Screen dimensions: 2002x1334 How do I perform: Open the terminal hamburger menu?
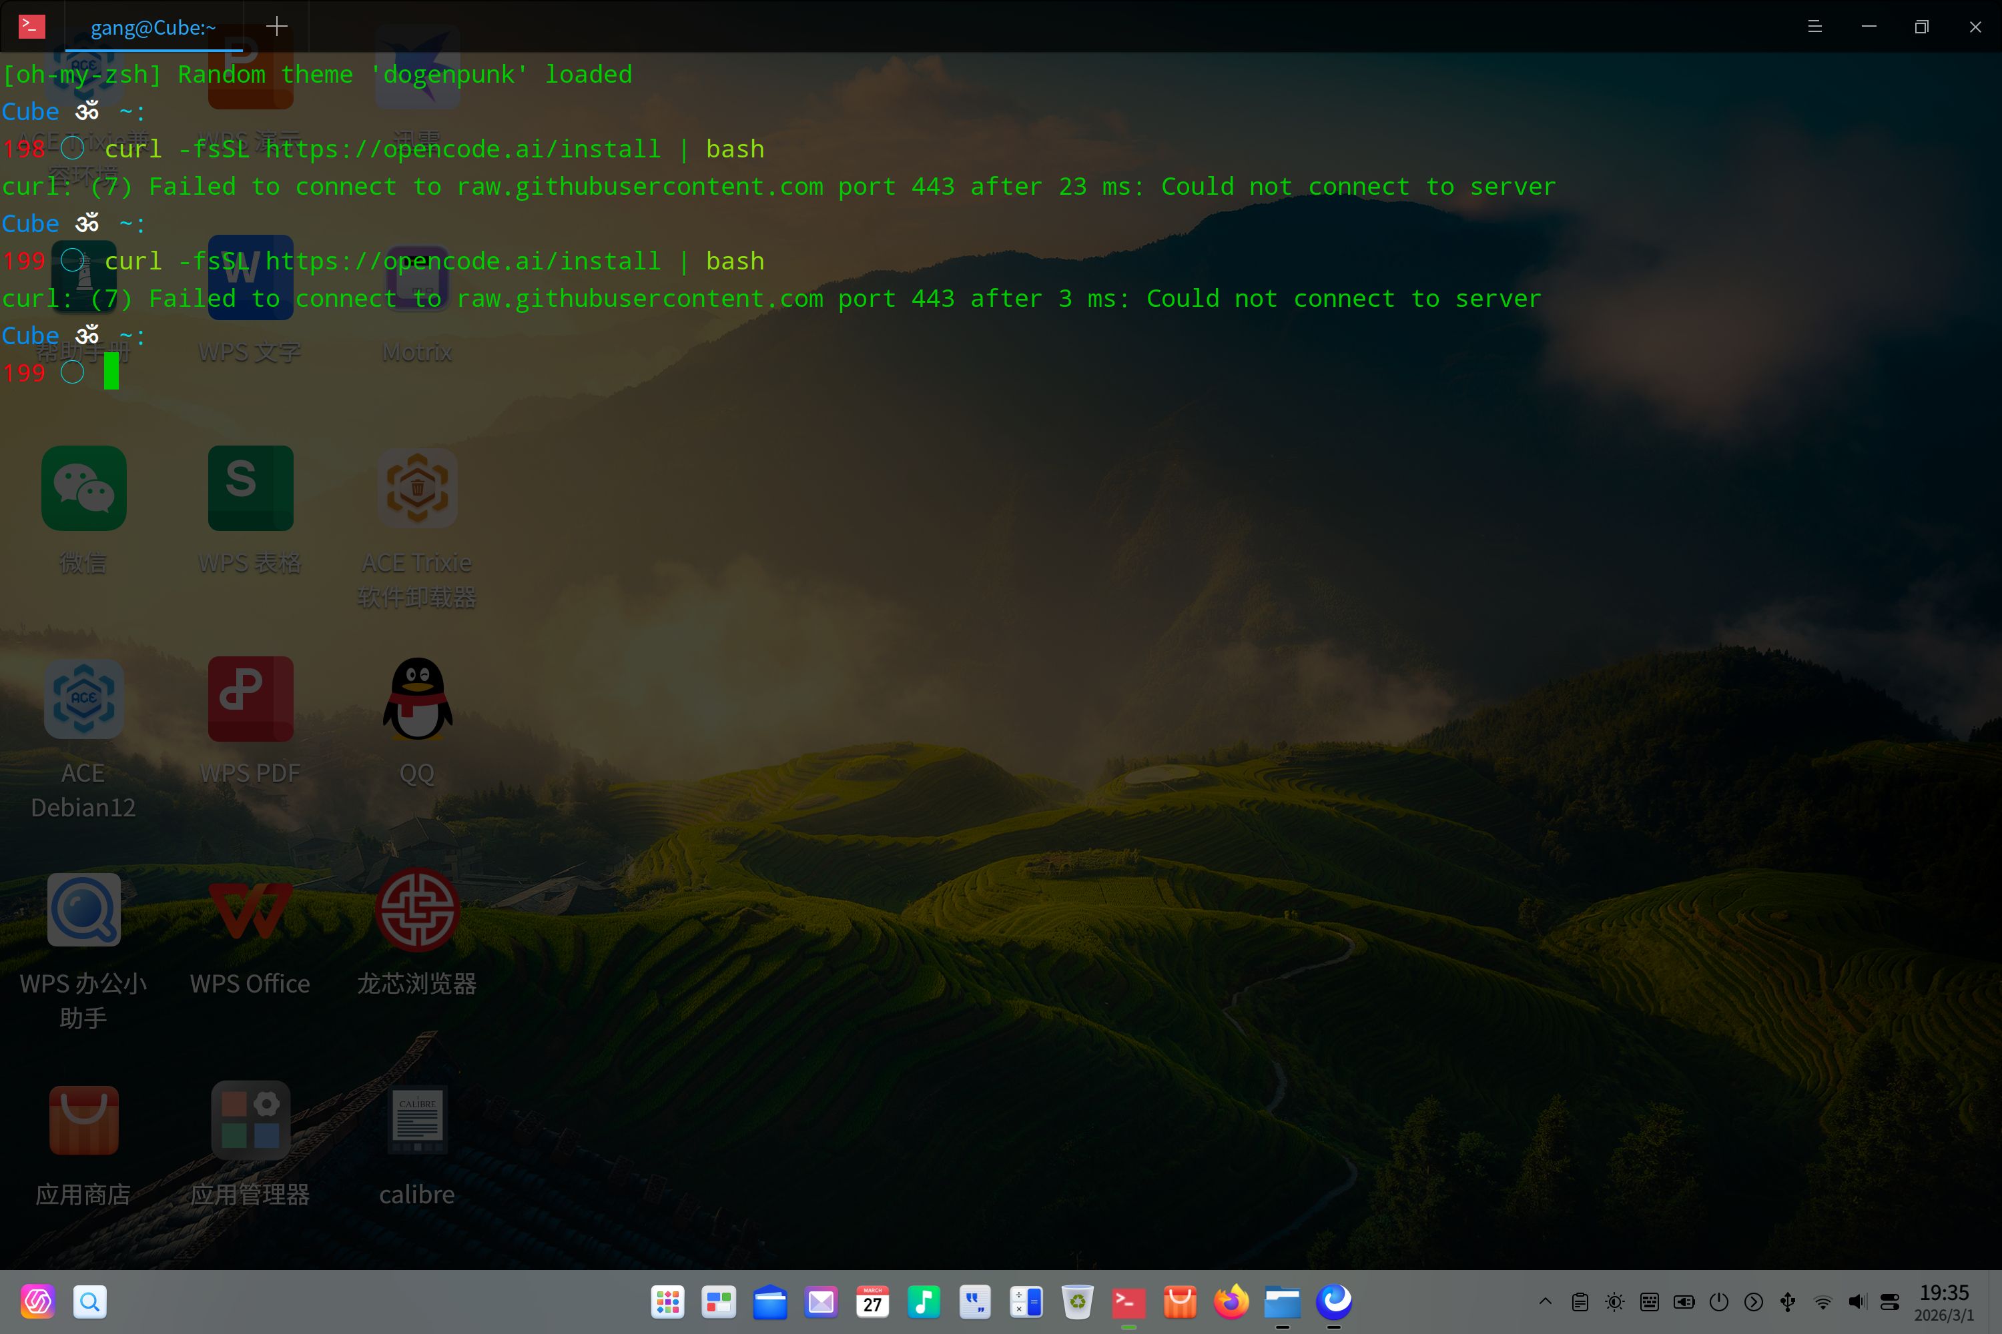pos(1814,27)
